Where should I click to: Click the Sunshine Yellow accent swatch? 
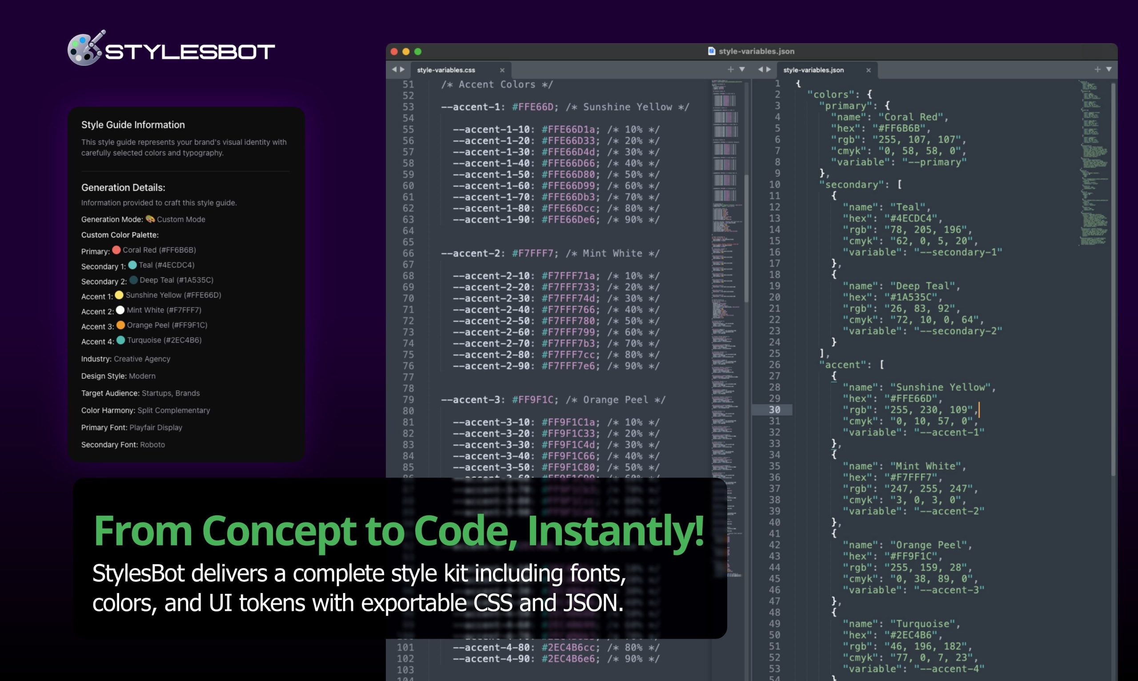point(119,295)
